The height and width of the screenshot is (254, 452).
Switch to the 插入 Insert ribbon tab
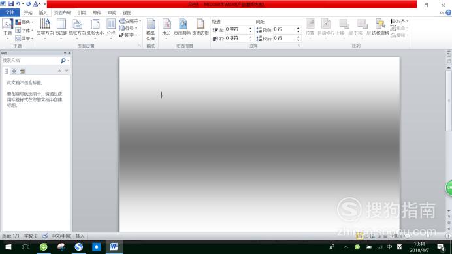tap(42, 13)
